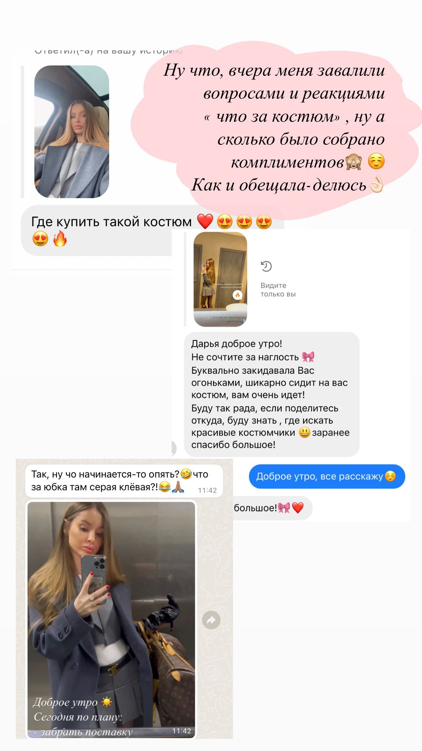Tap the OK hand emoji after 'делюсь'

pos(376,185)
